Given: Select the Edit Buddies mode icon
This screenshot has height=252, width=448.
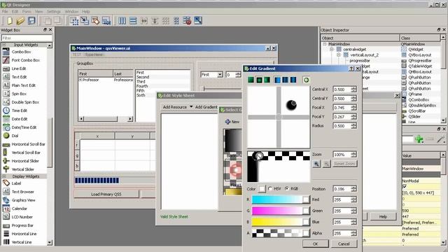Looking at the screenshot, I should [95, 20].
